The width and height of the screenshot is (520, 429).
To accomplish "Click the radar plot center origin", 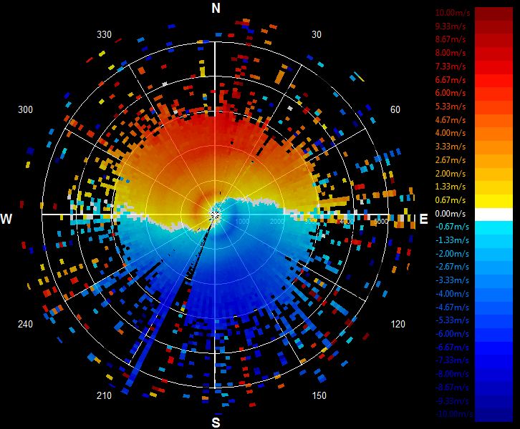I will [x=215, y=214].
